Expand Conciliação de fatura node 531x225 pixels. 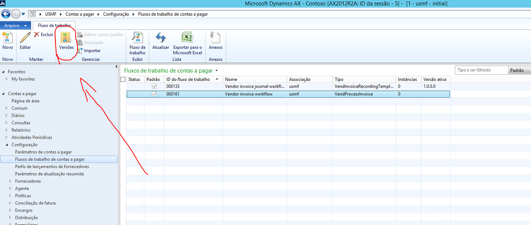click(10, 203)
